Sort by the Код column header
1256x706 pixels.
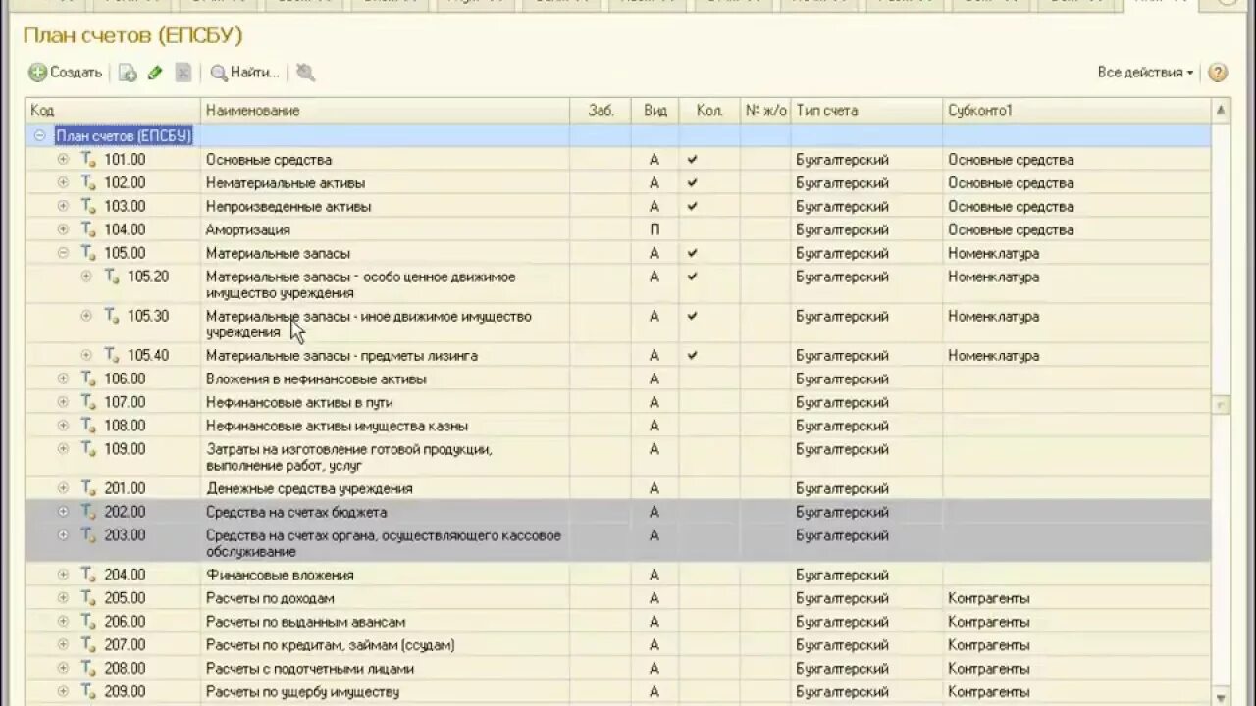pyautogui.click(x=113, y=110)
